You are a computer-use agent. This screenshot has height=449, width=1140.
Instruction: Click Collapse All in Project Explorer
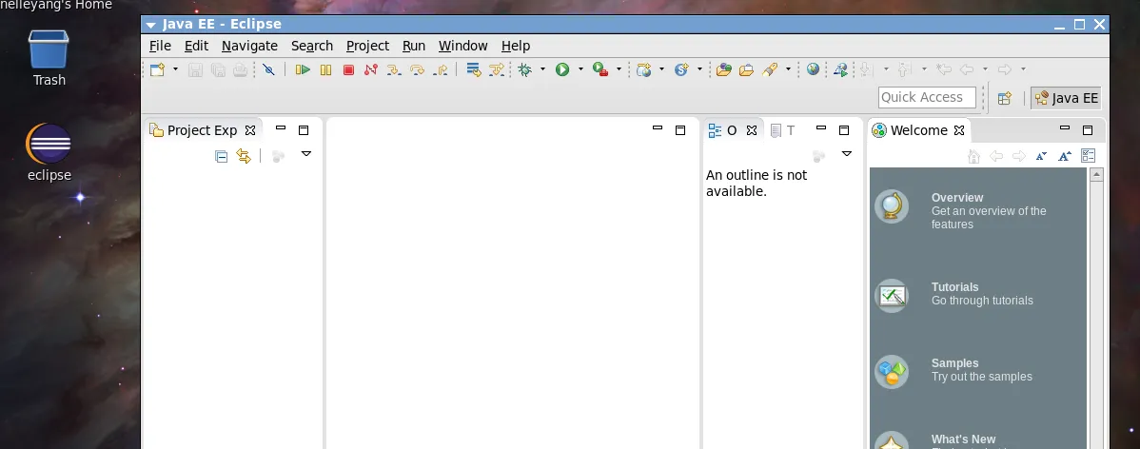222,156
